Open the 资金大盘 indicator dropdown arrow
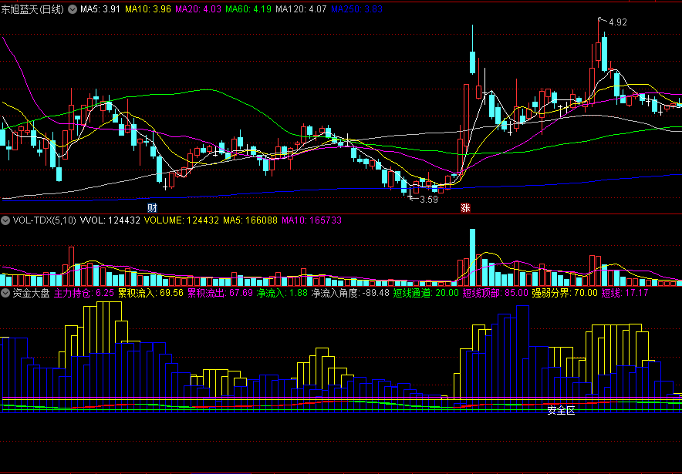Viewport: 682px width, 474px height. tap(5, 293)
